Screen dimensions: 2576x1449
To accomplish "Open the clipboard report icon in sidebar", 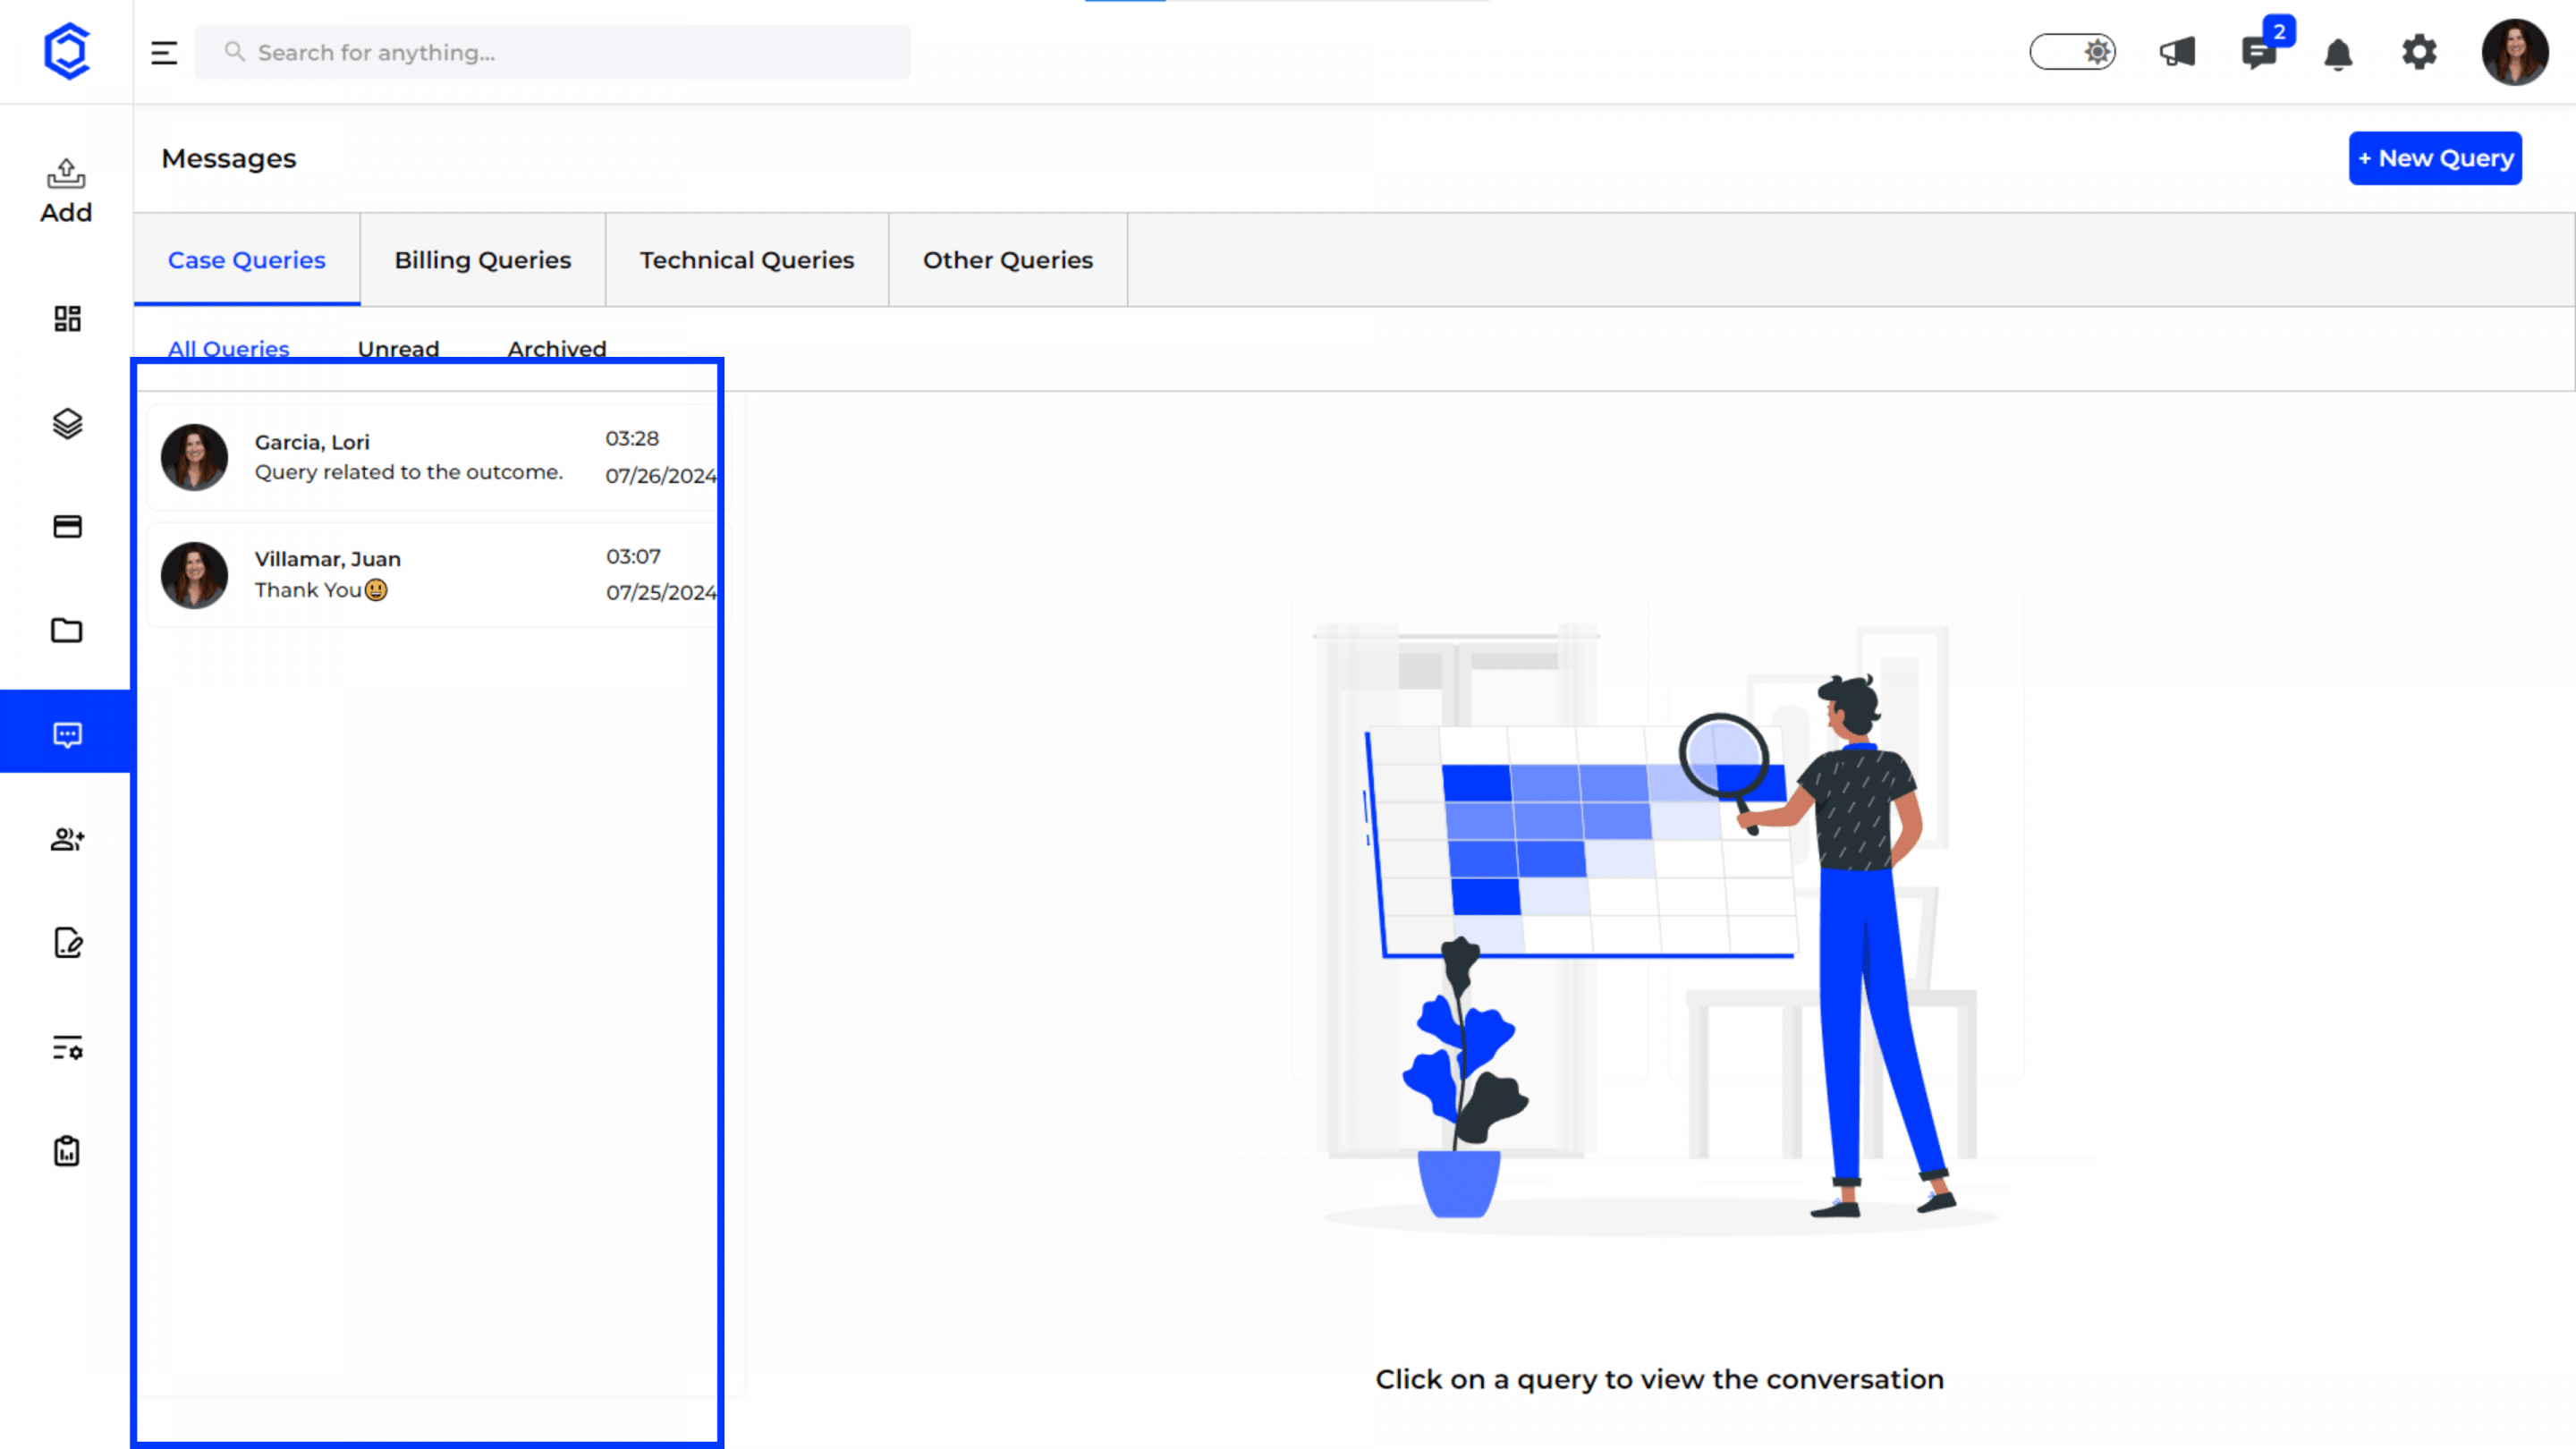I will coord(67,1151).
